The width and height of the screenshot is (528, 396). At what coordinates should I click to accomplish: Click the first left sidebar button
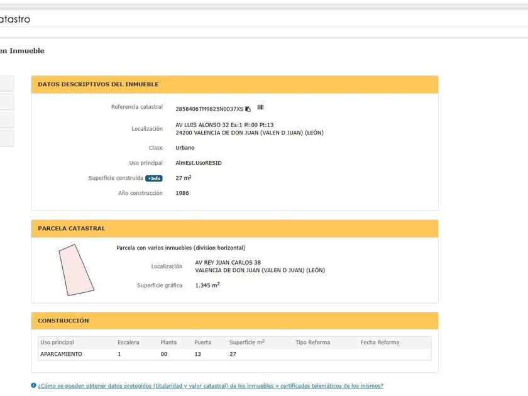pos(7,83)
